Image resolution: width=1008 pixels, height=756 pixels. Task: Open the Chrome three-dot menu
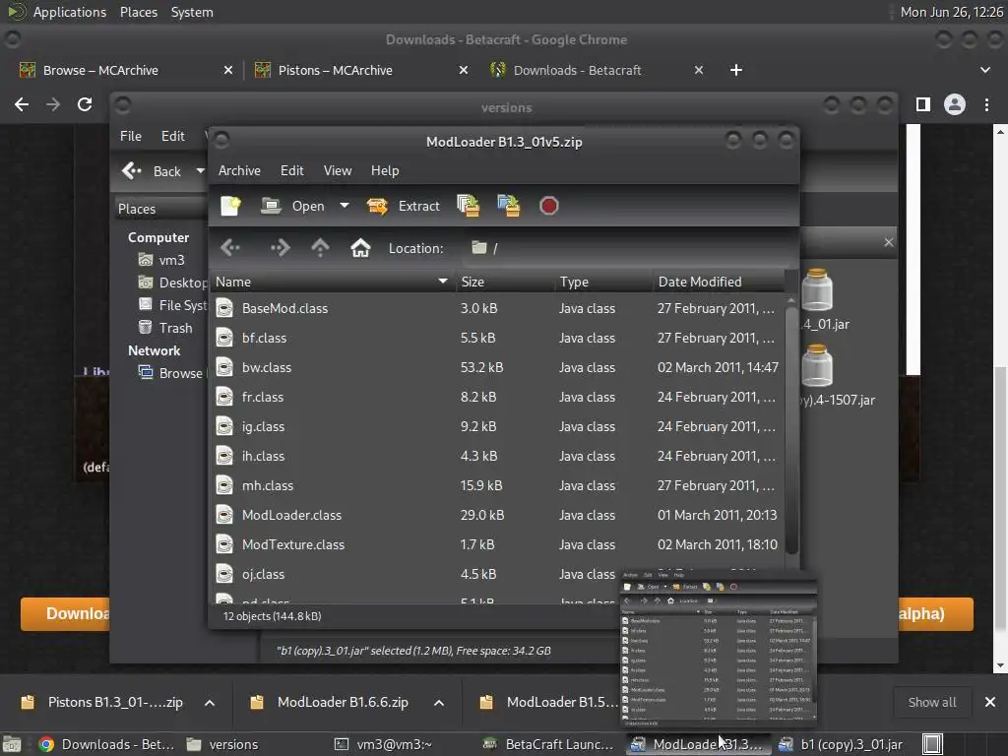point(986,104)
